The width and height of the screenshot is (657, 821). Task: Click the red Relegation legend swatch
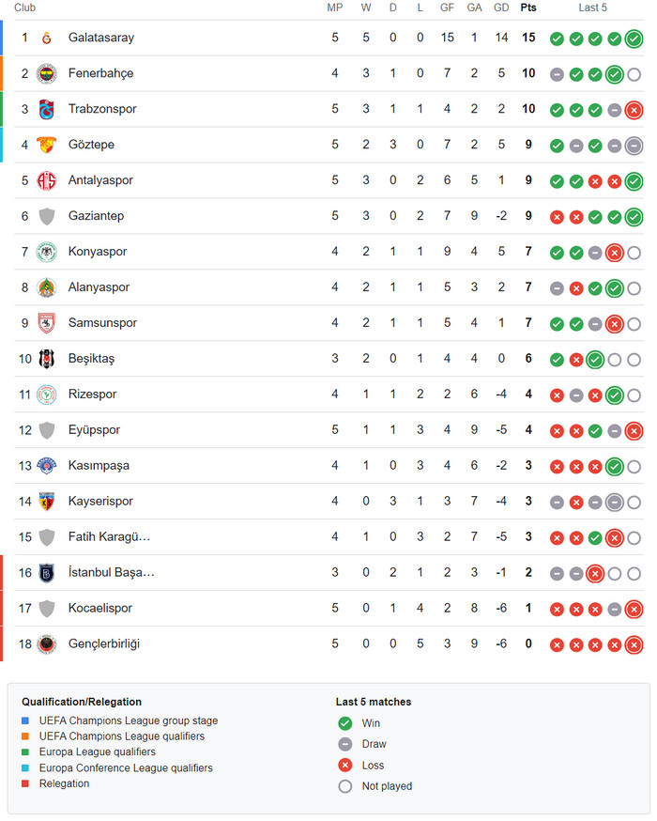(25, 783)
